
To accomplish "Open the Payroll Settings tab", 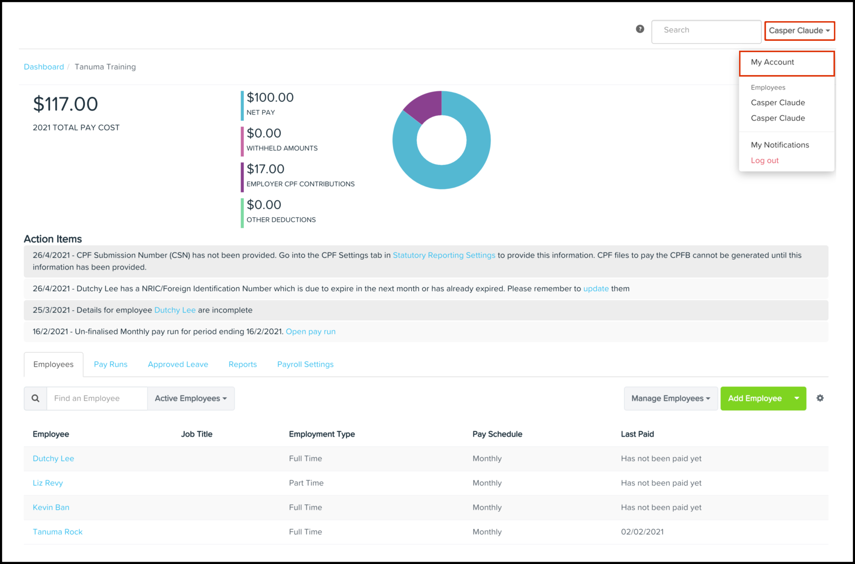I will [305, 364].
